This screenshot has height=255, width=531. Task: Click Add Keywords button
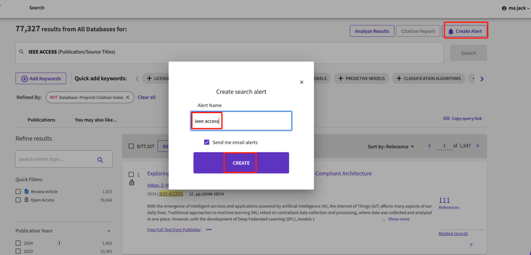[x=41, y=78]
